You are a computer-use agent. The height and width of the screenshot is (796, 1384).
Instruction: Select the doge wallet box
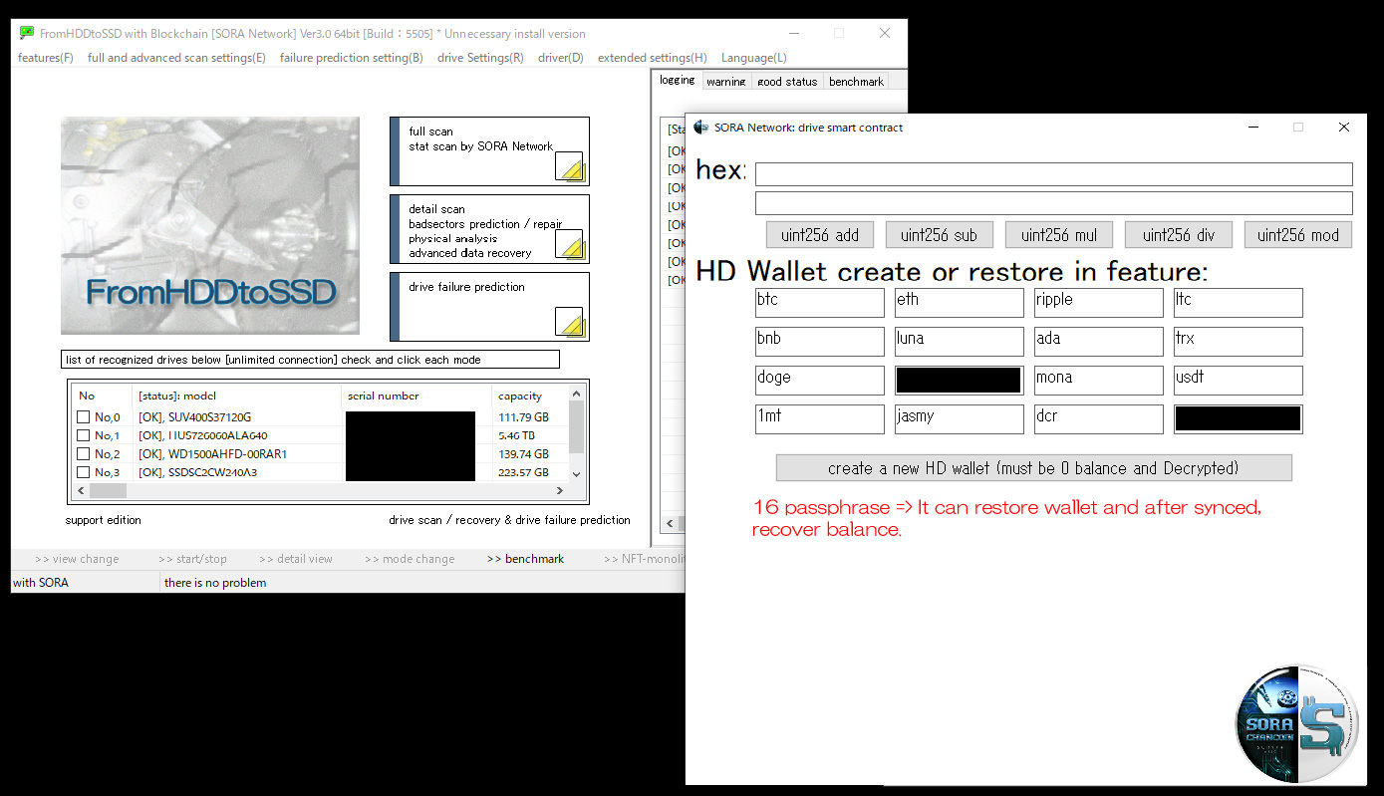point(820,381)
